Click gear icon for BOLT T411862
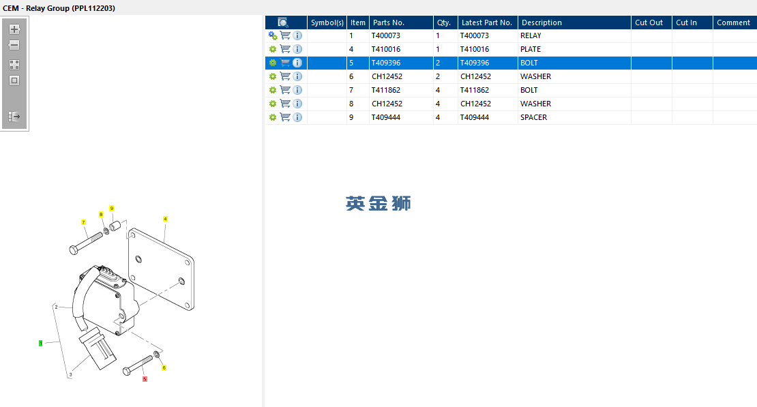The height and width of the screenshot is (407, 757). coord(273,90)
